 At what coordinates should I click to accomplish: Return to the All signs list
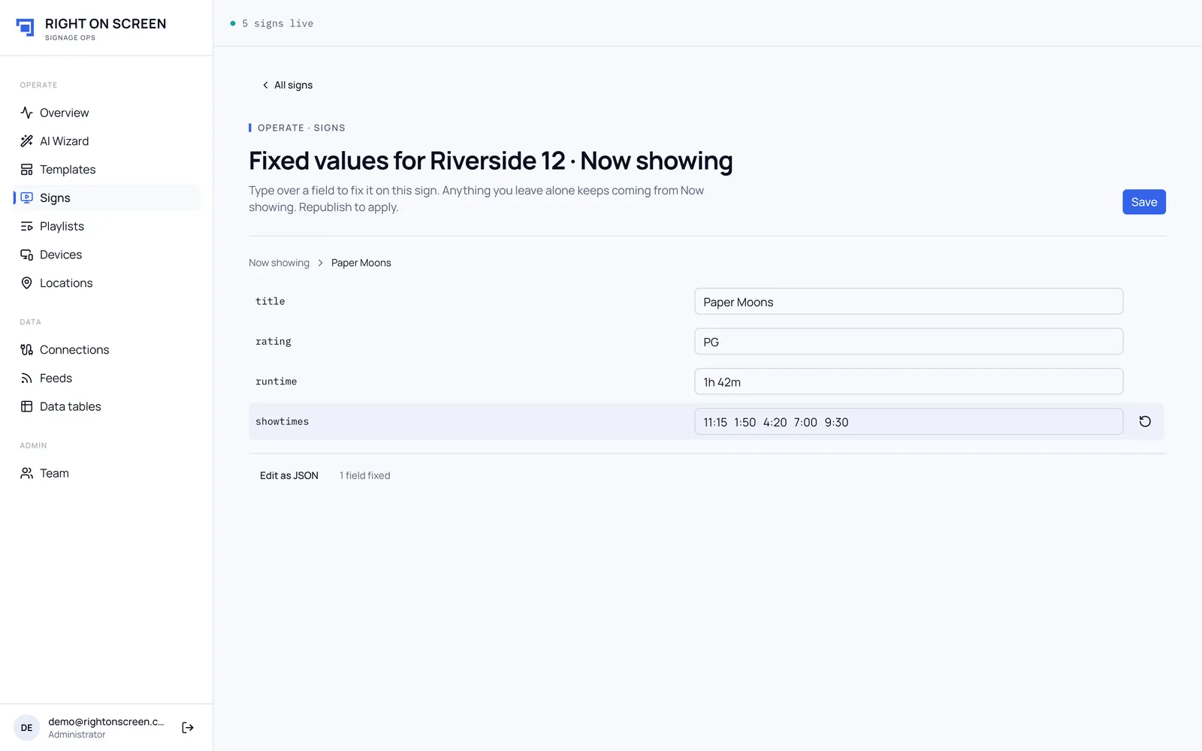tap(293, 85)
